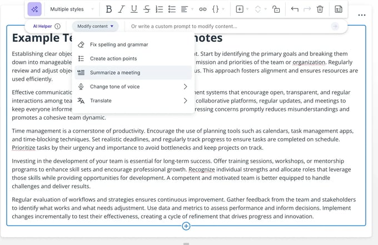This screenshot has width=378, height=245.
Task: Click the paragraph starting "Time management is"
Action: [x=183, y=139]
